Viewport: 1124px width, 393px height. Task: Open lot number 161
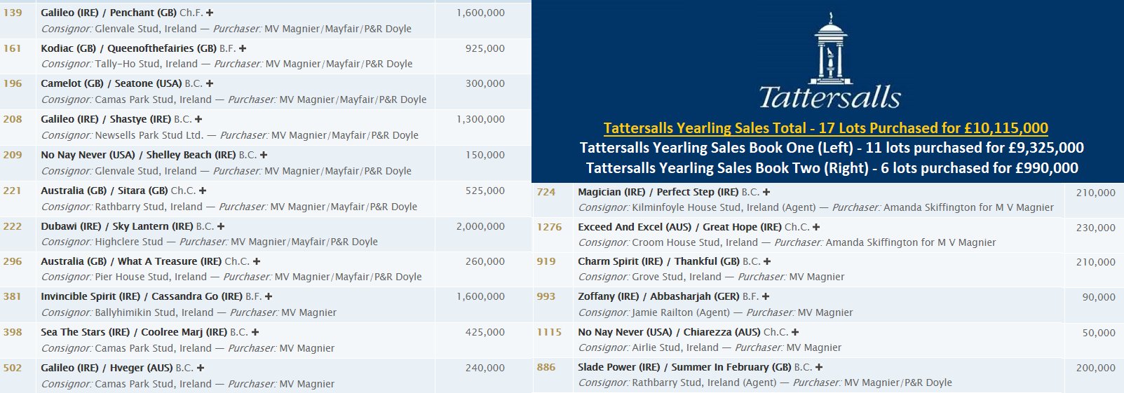point(13,49)
